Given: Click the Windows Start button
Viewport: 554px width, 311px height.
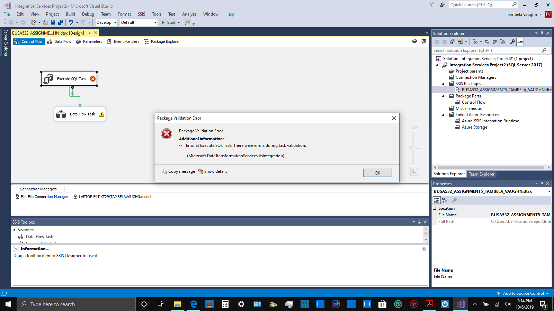Looking at the screenshot, I should [x=8, y=304].
